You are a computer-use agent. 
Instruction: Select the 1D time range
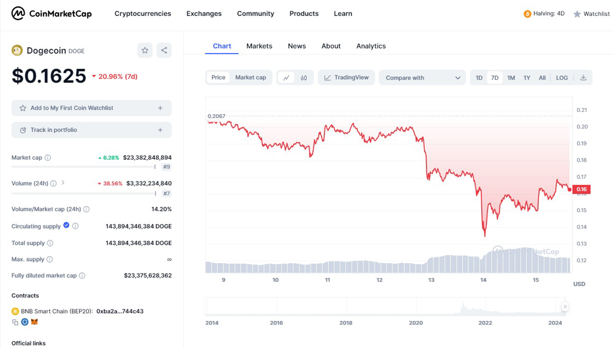tap(479, 78)
